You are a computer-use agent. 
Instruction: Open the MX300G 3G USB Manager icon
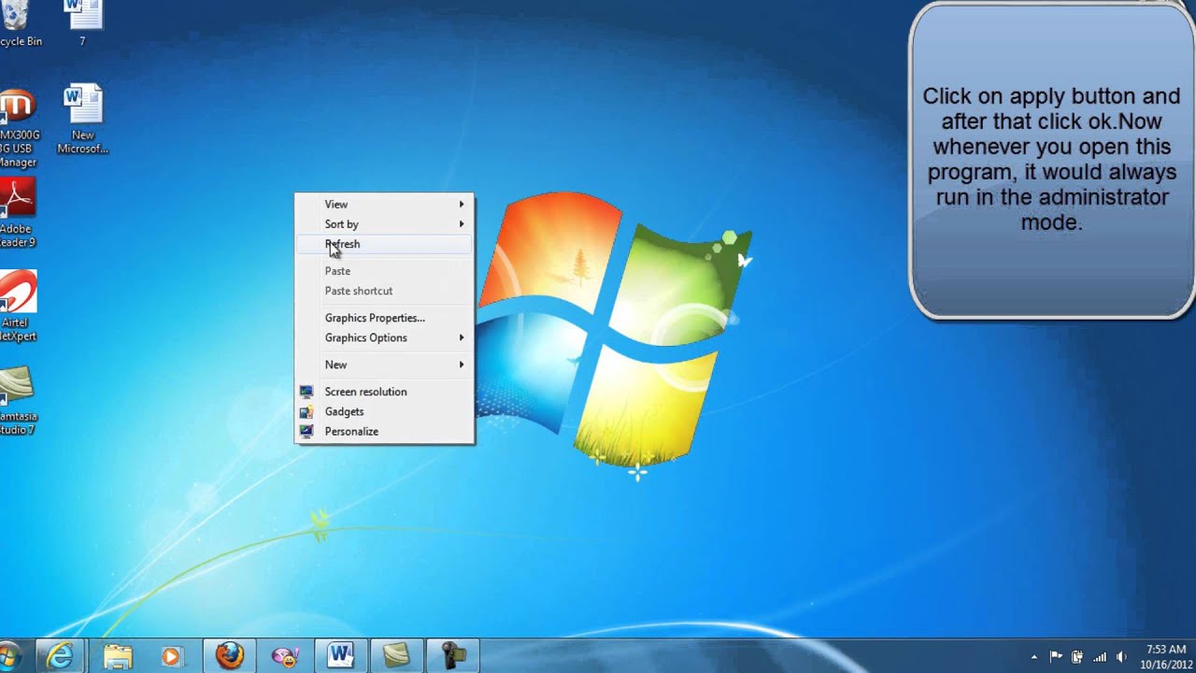coord(19,128)
